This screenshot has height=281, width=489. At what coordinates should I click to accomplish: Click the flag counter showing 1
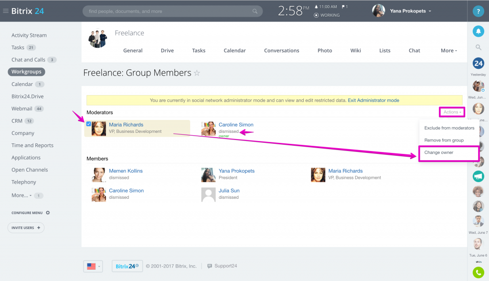(345, 7)
